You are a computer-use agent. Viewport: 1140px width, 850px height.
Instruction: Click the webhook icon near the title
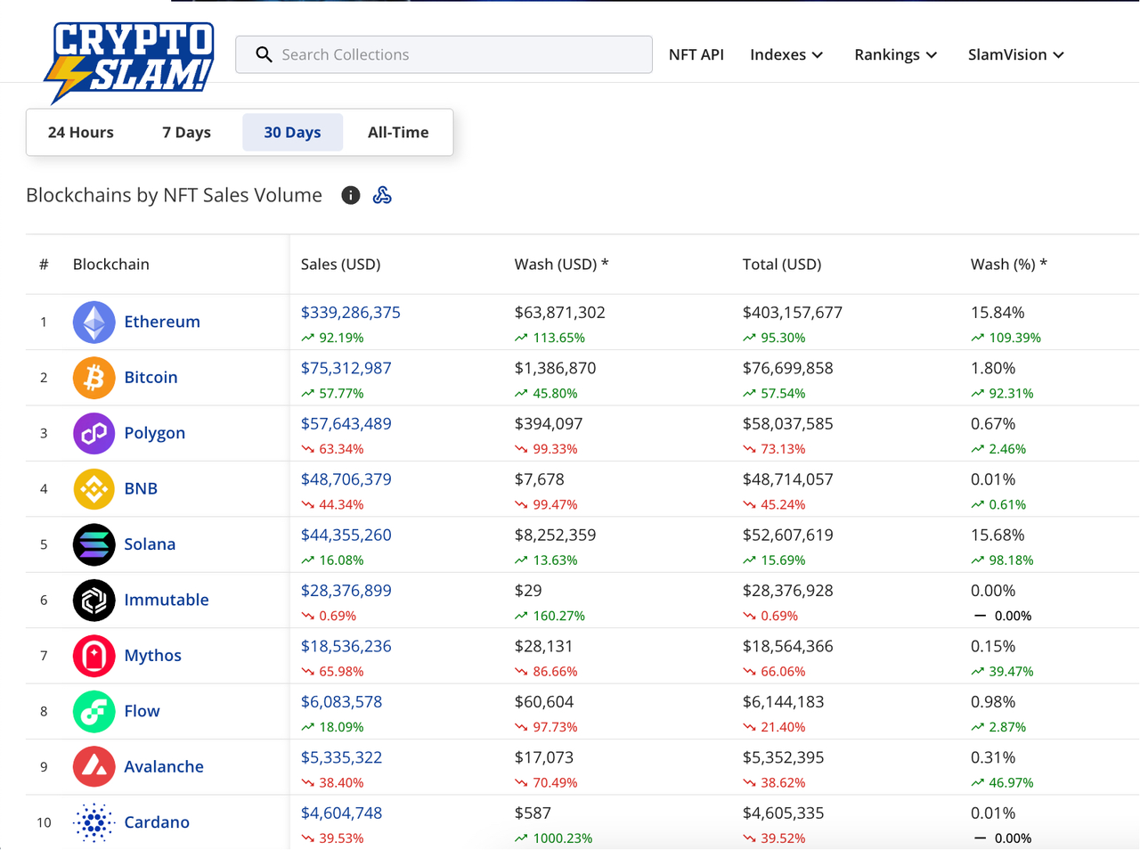(382, 195)
